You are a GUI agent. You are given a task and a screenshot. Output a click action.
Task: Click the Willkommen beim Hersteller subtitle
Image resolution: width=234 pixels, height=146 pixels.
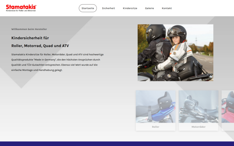click(x=29, y=29)
